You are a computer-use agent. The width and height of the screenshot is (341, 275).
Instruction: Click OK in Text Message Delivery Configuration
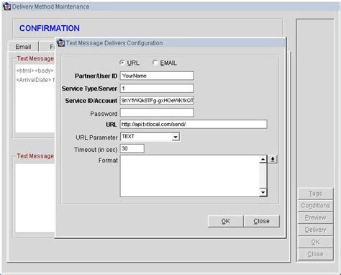click(x=226, y=221)
